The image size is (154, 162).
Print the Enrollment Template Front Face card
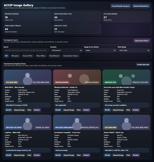[79, 155]
